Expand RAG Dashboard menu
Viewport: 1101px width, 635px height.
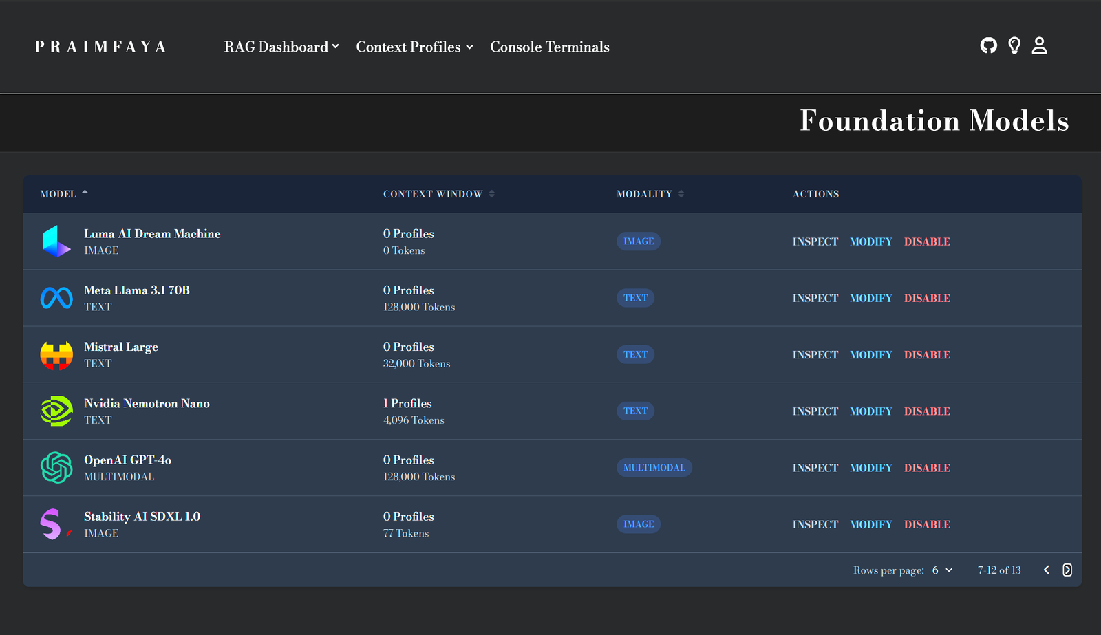[x=281, y=47]
